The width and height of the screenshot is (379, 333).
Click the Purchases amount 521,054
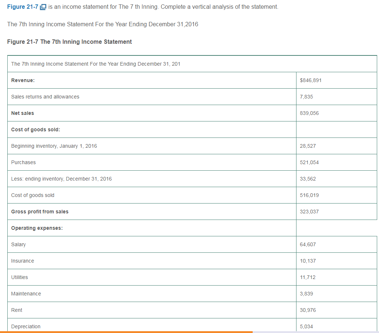(309, 162)
